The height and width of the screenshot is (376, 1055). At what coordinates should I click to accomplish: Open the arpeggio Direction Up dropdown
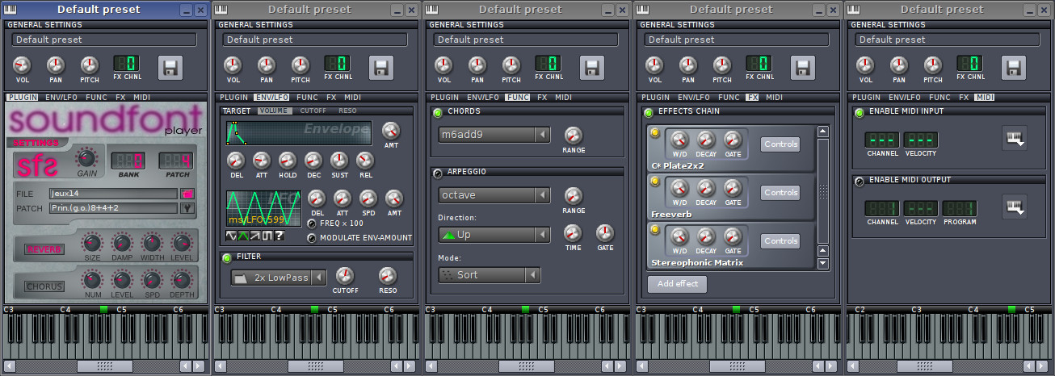coord(494,235)
